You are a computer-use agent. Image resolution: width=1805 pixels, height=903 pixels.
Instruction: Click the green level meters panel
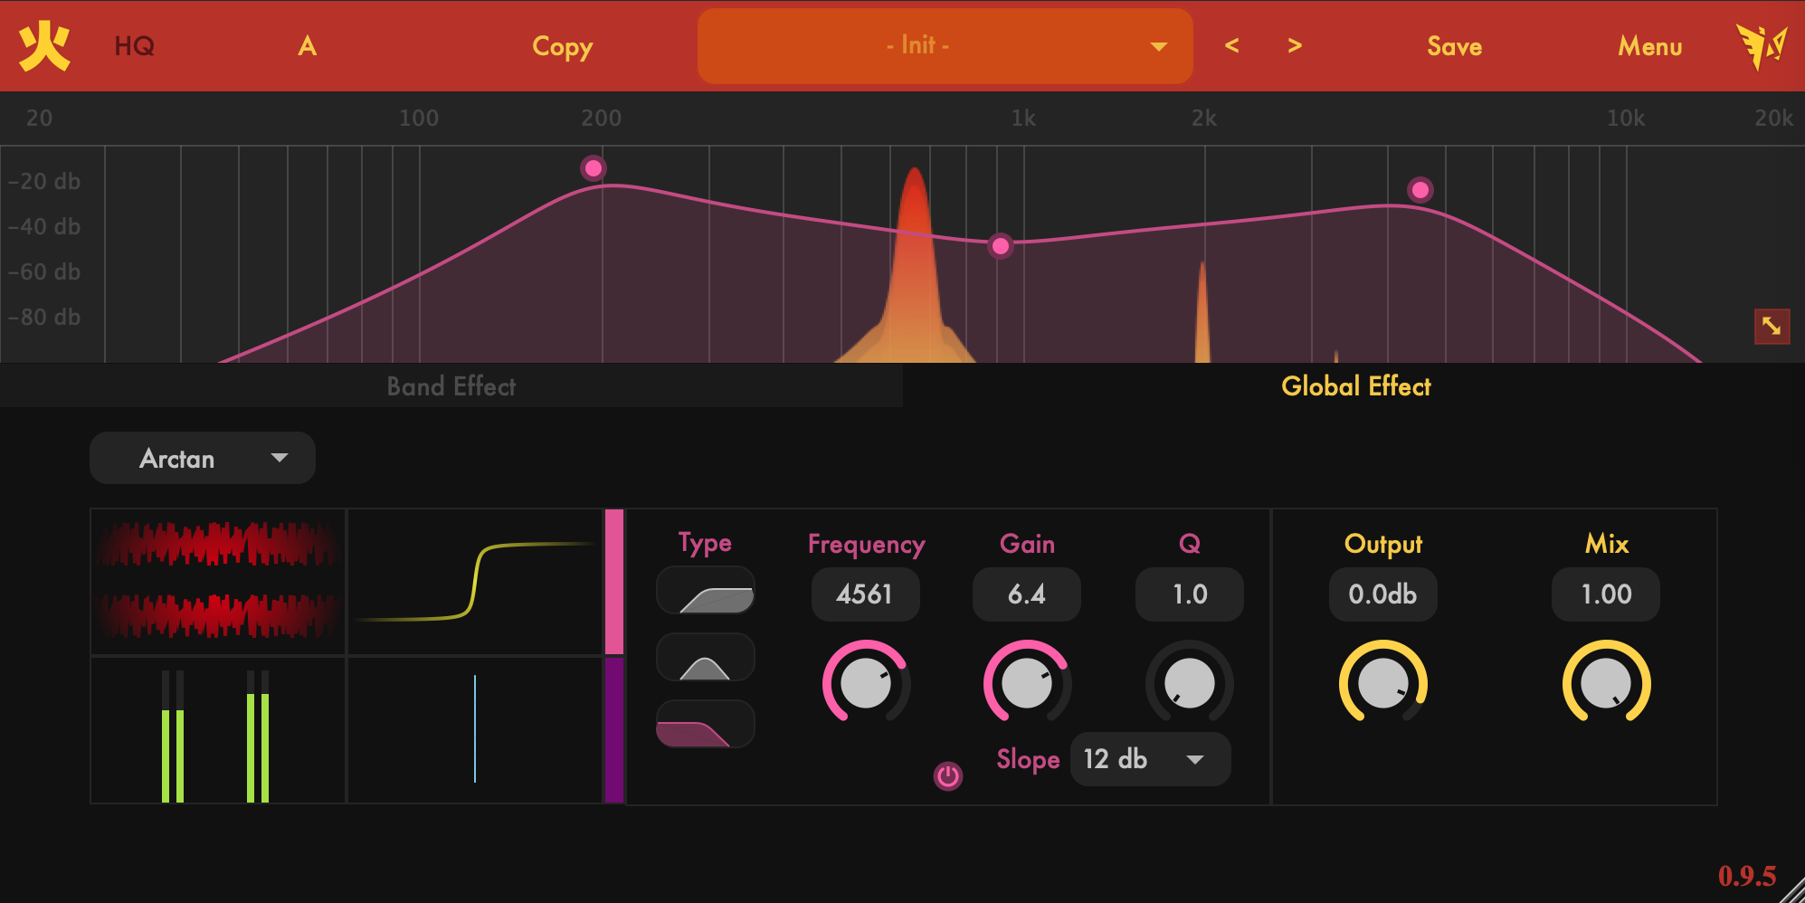[x=218, y=731]
